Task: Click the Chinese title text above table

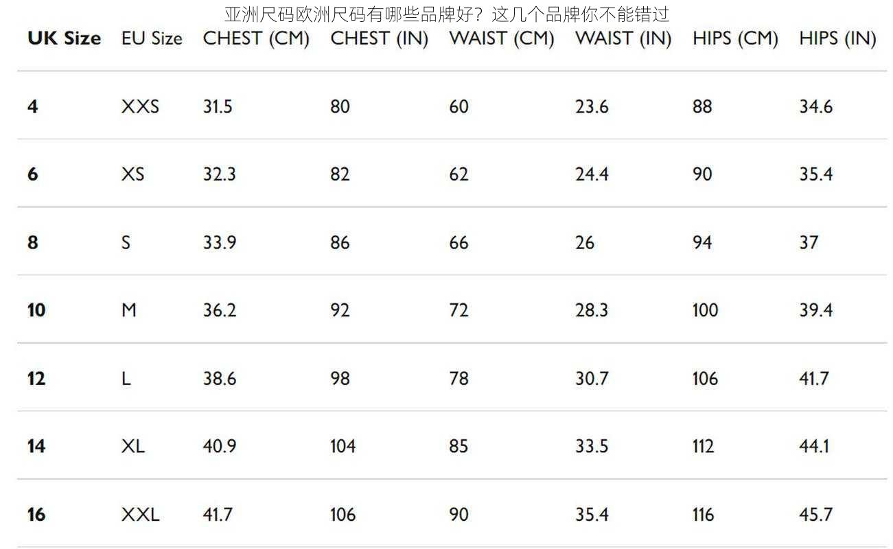Action: tap(447, 14)
